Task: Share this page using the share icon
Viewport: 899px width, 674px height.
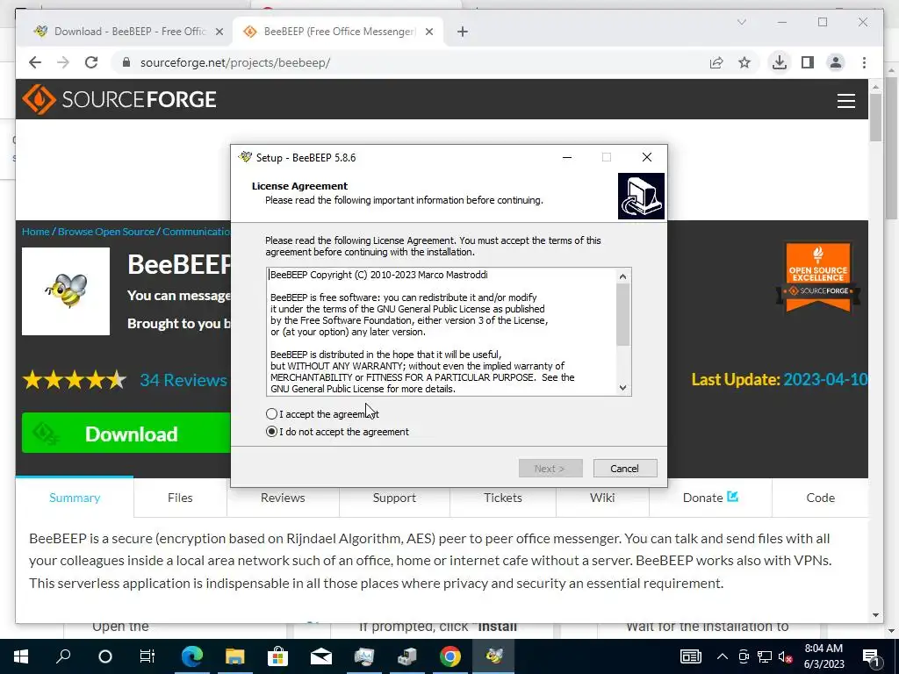Action: coord(716,62)
